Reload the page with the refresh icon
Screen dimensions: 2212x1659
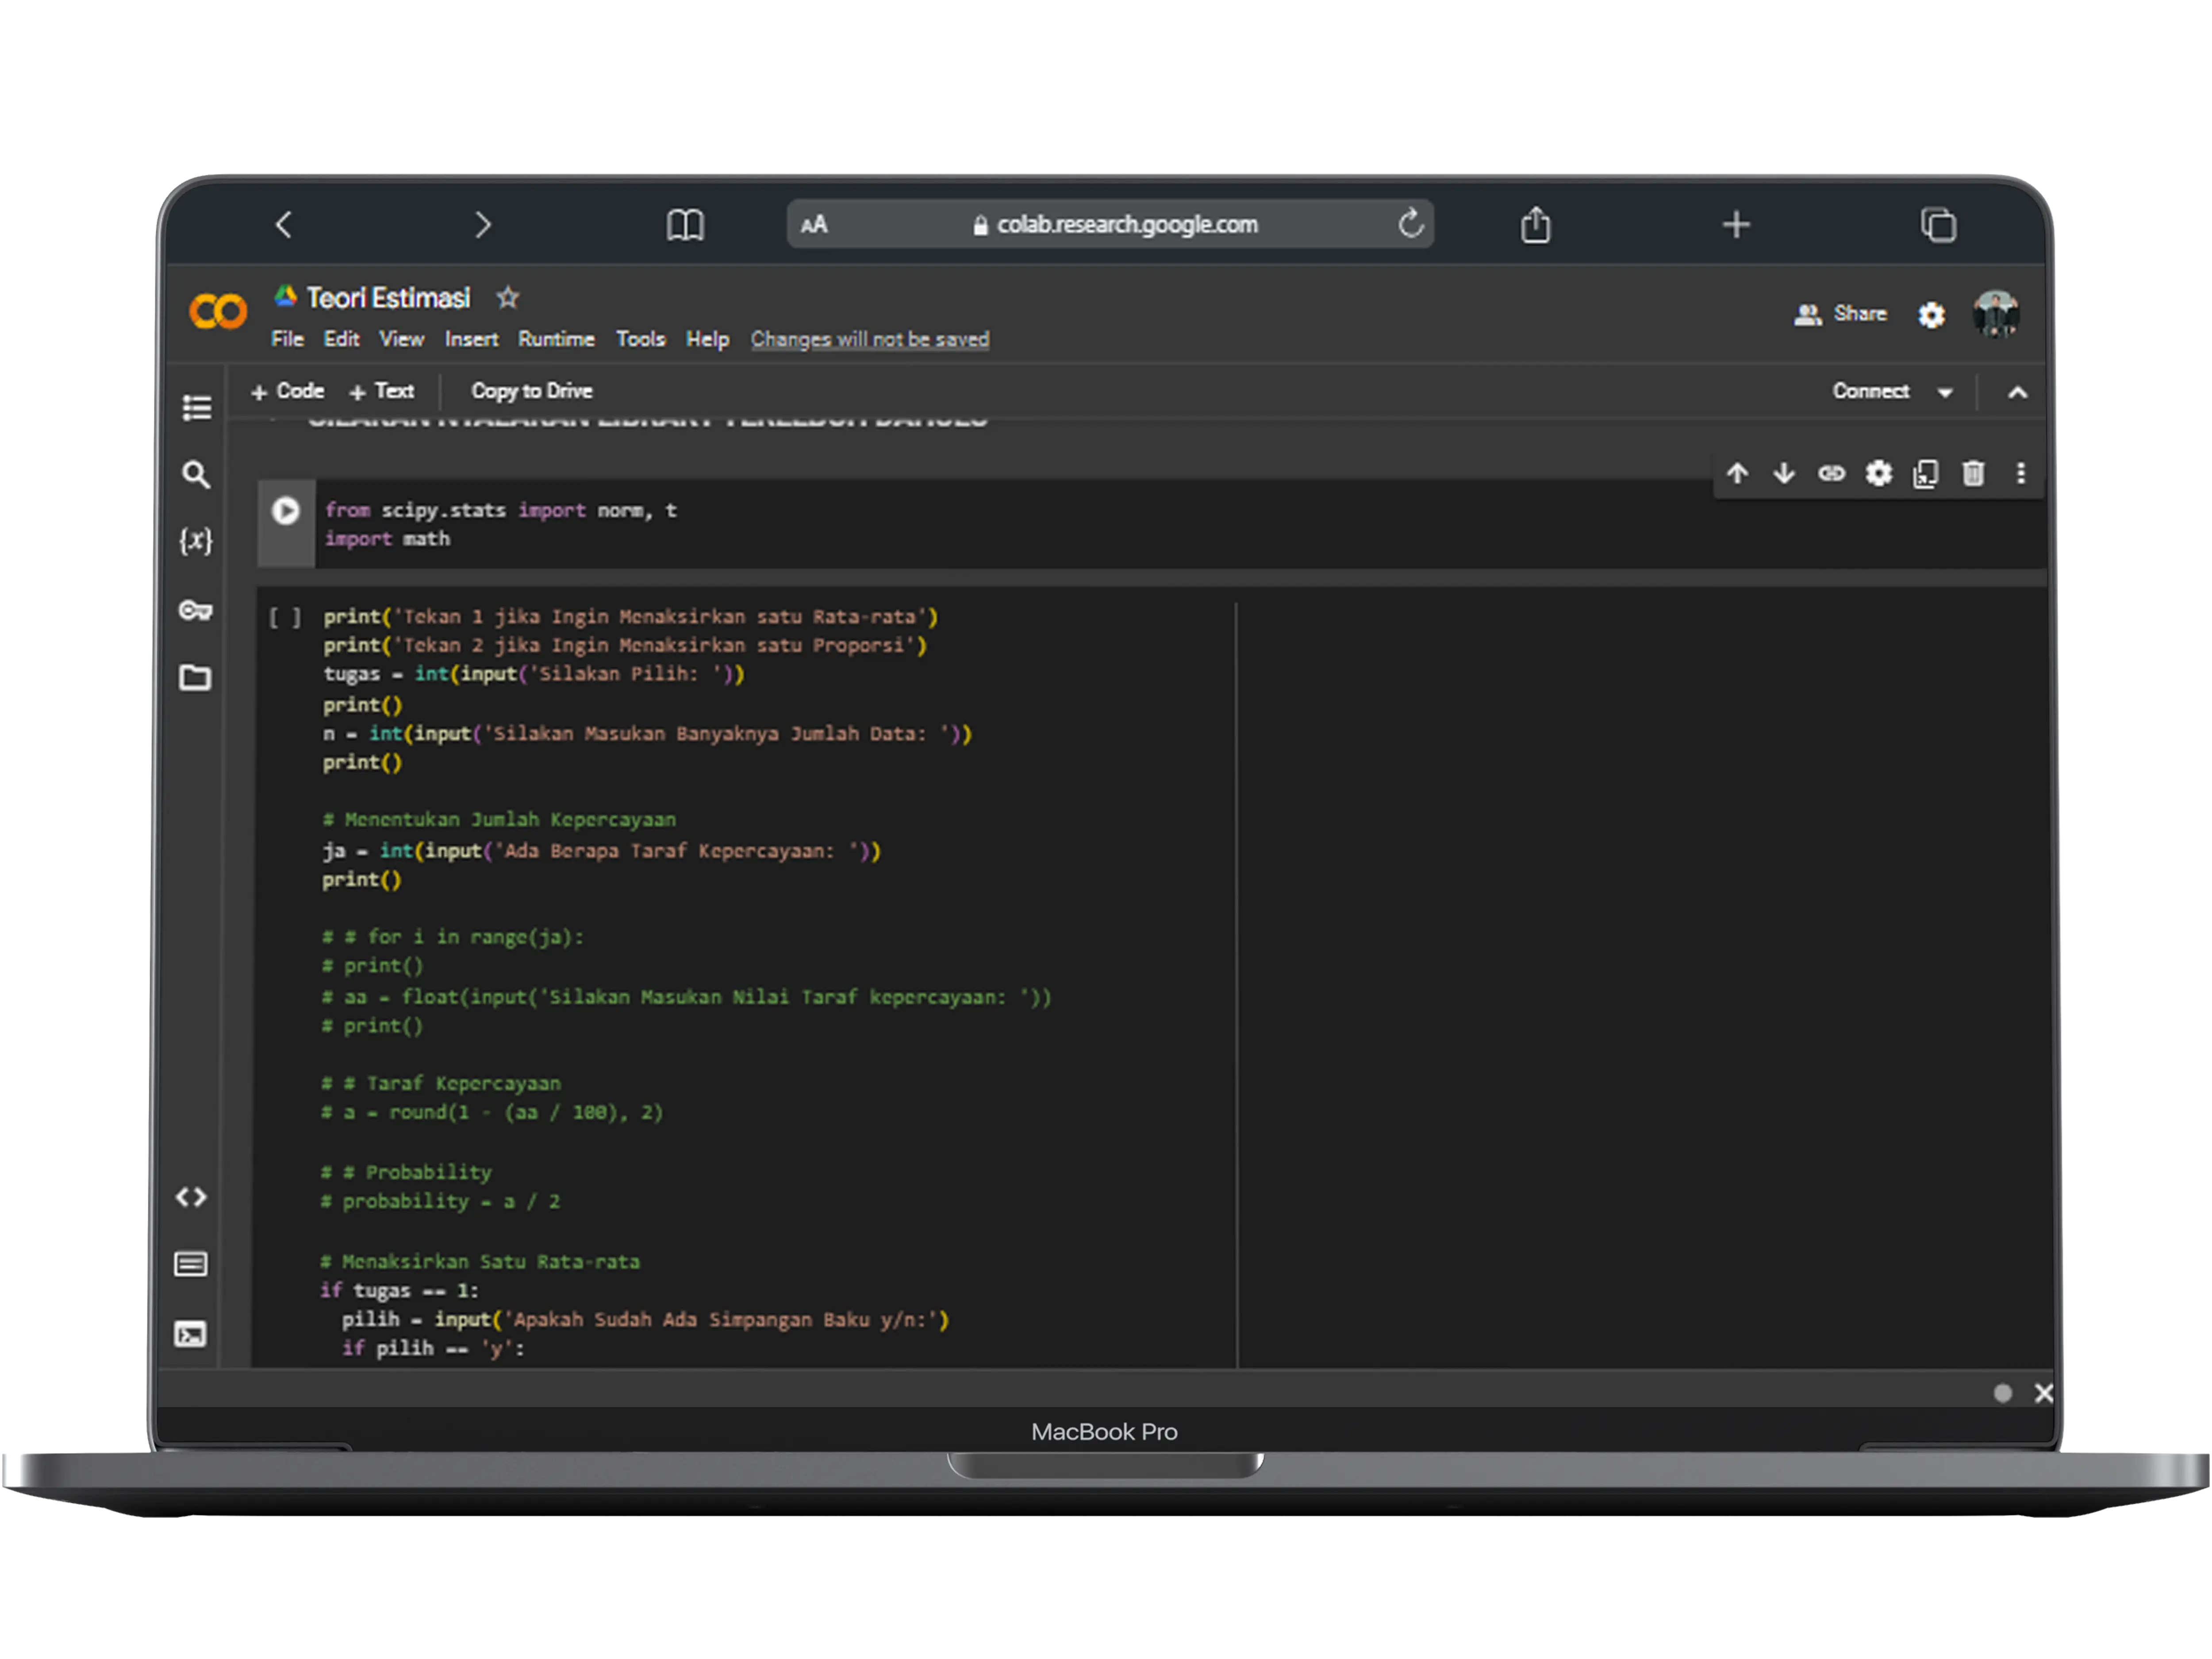point(1410,223)
